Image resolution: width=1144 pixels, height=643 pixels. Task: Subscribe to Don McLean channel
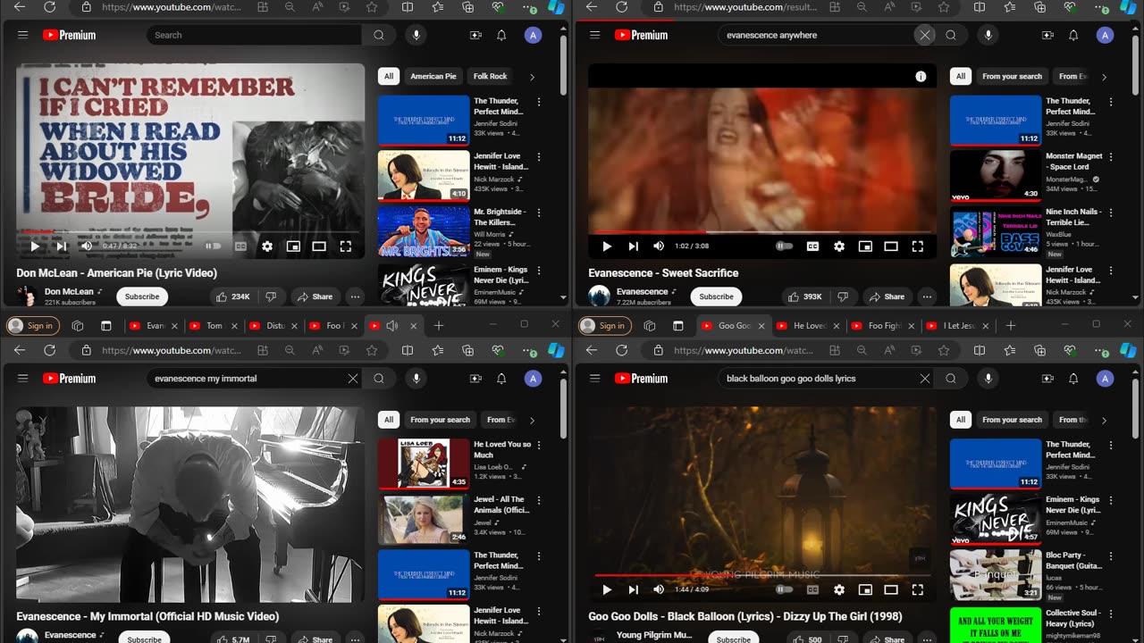click(x=142, y=296)
